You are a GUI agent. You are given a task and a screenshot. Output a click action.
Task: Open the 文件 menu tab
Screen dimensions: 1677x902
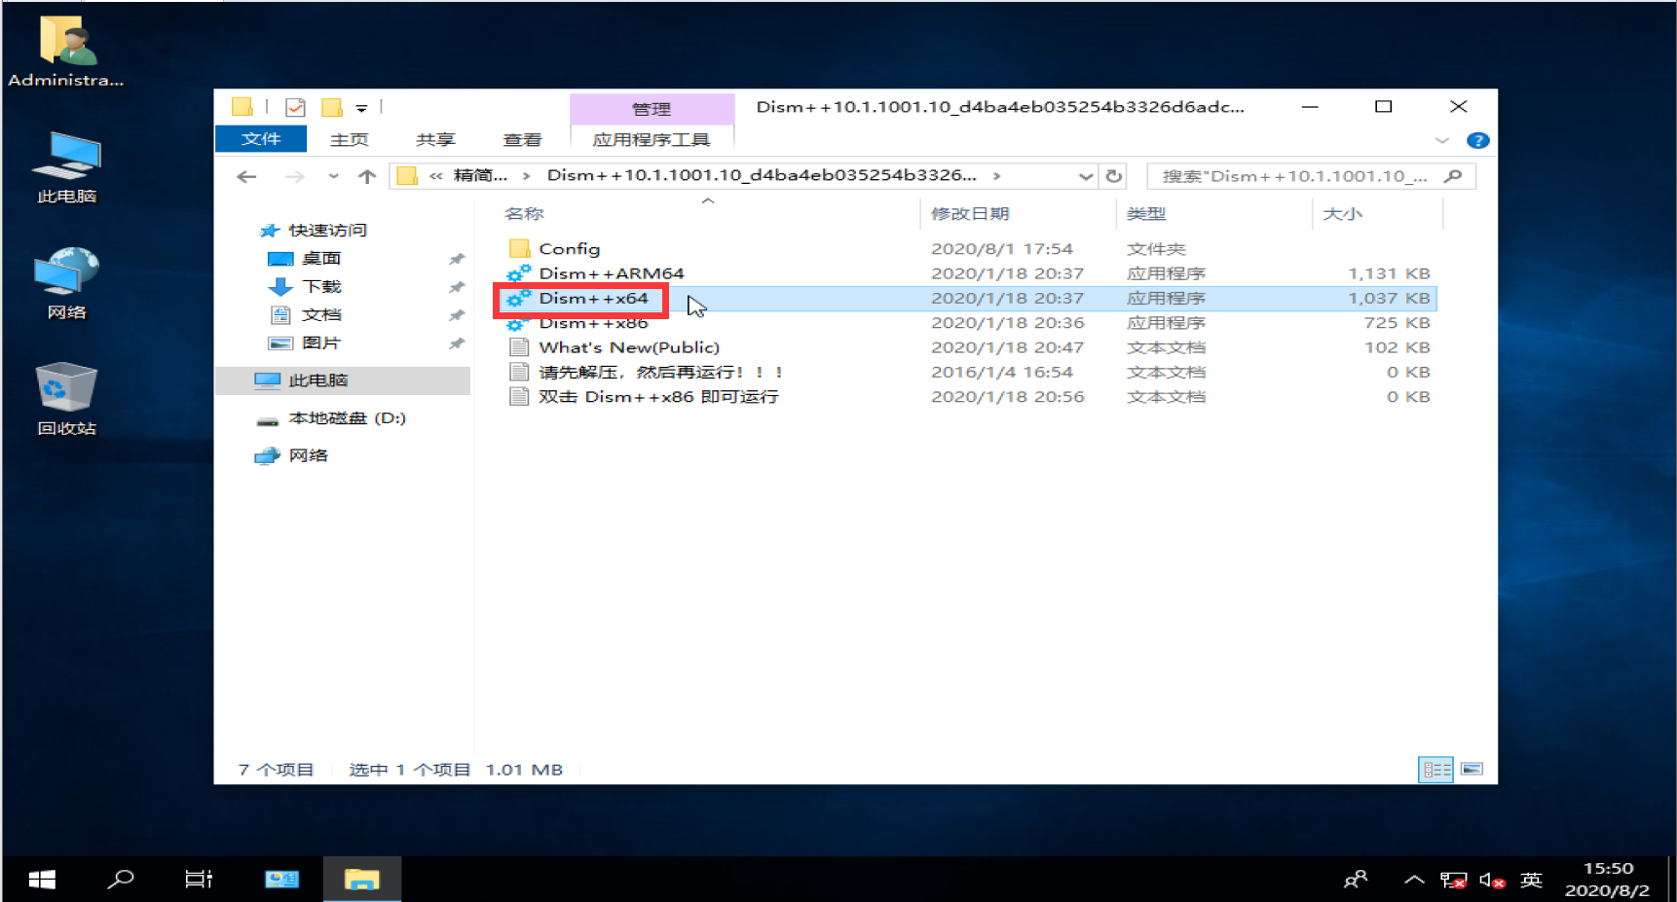coord(261,139)
